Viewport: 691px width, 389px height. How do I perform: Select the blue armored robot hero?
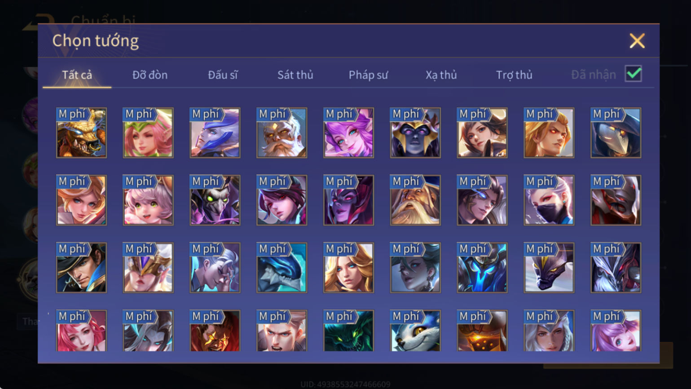tap(482, 267)
